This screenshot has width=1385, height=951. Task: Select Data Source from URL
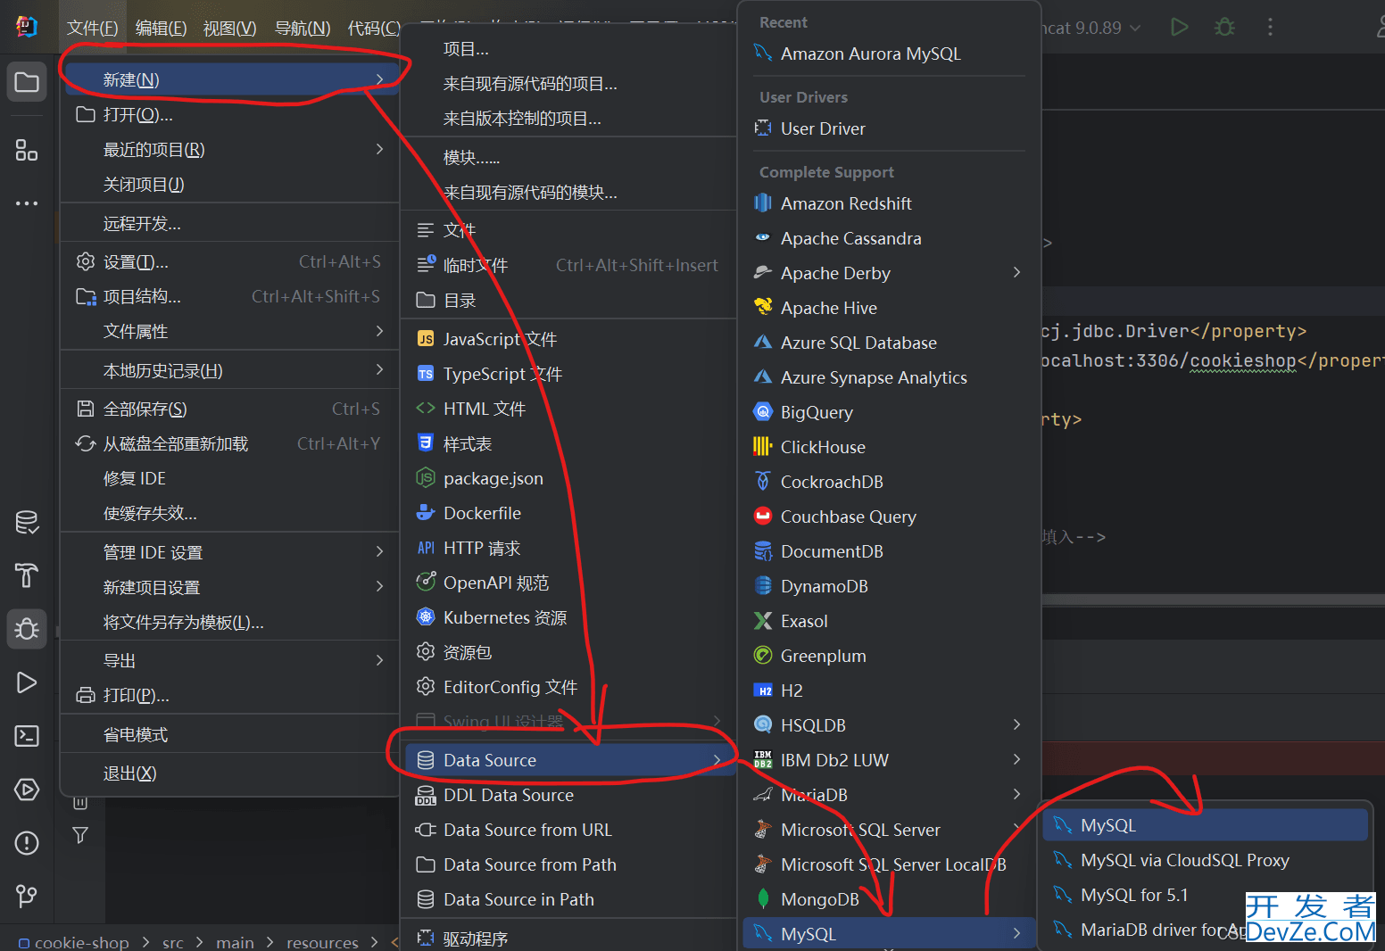569,830
